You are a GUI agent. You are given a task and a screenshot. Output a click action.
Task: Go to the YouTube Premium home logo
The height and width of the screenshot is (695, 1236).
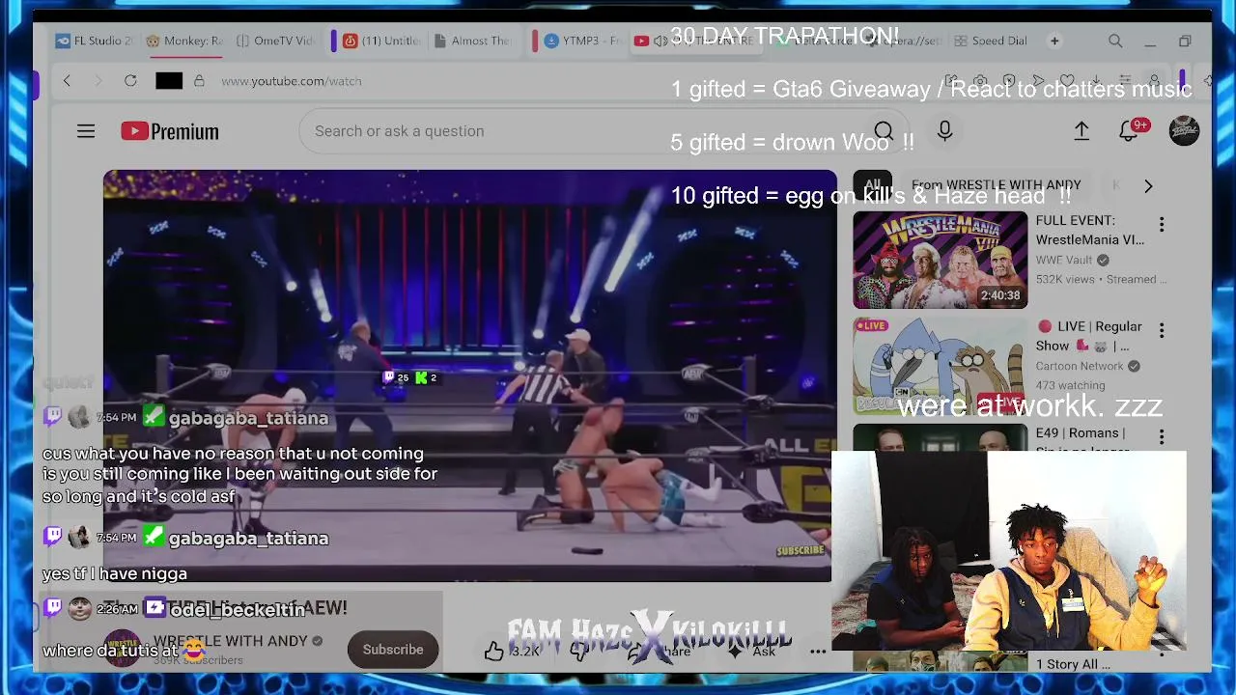[x=170, y=131]
